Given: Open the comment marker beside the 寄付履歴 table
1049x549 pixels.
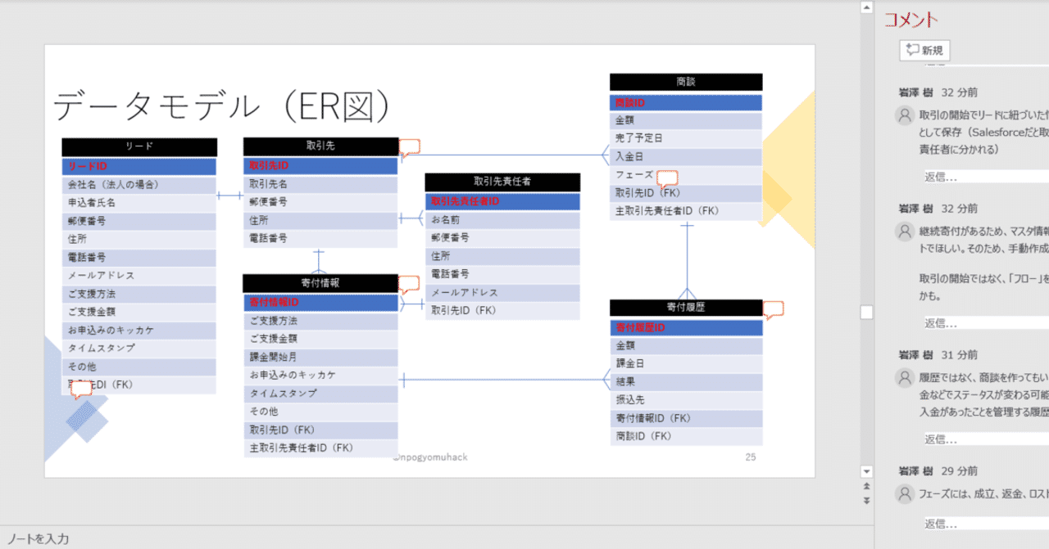Looking at the screenshot, I should [774, 308].
